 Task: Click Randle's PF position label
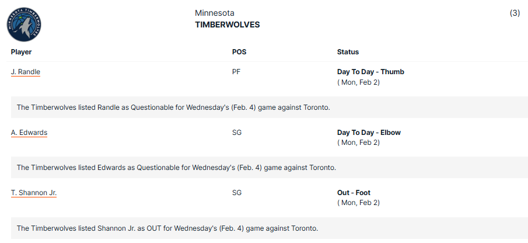pyautogui.click(x=236, y=72)
